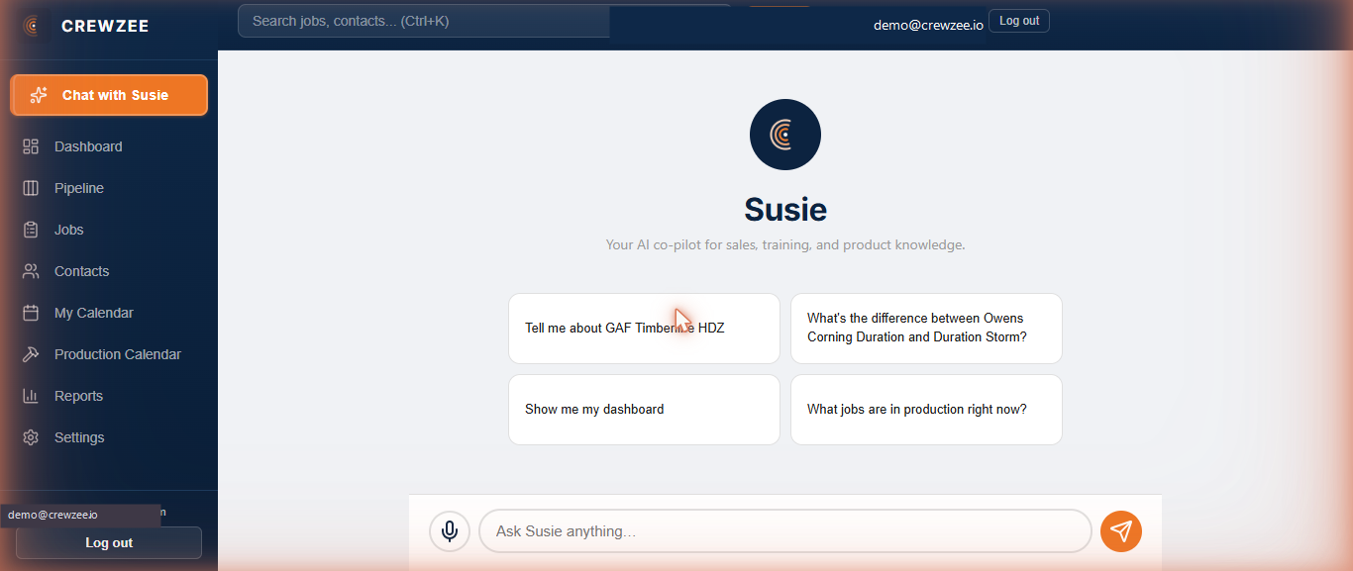Image resolution: width=1353 pixels, height=571 pixels.
Task: Click the Pipeline columns icon
Action: 31,188
